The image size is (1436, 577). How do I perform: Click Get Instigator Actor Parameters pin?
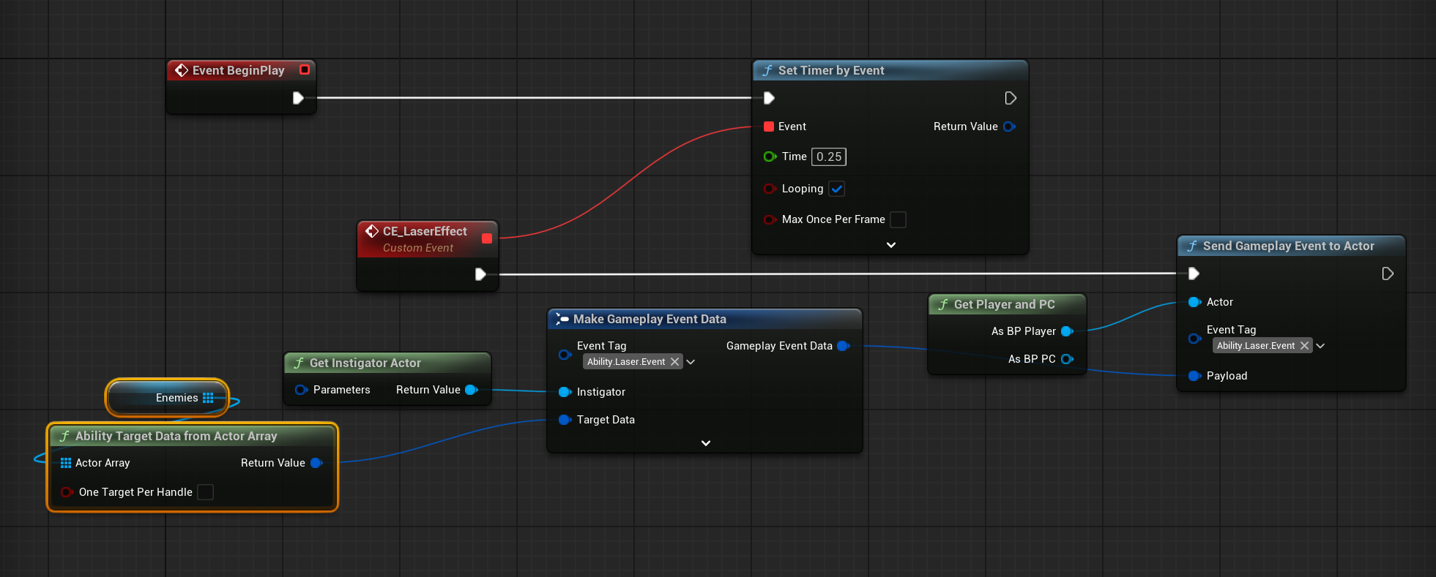[301, 390]
